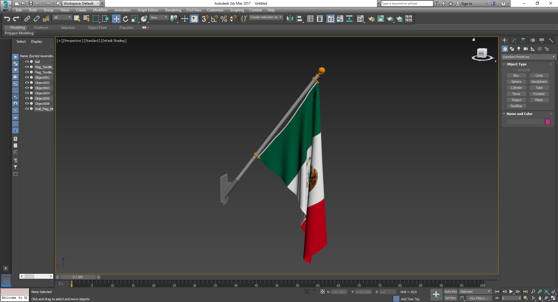Select the Lights category icon
Image resolution: width=558 pixels, height=302 pixels.
point(519,49)
